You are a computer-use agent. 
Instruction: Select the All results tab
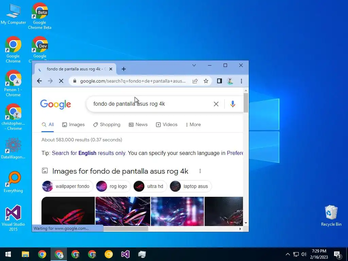coord(48,124)
